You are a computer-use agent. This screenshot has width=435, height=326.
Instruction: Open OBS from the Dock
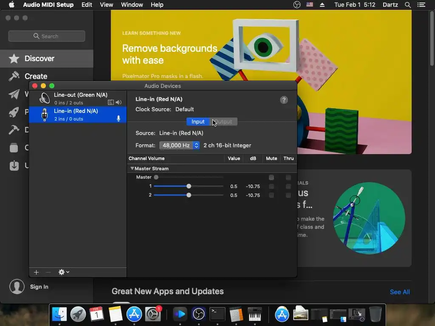click(199, 314)
